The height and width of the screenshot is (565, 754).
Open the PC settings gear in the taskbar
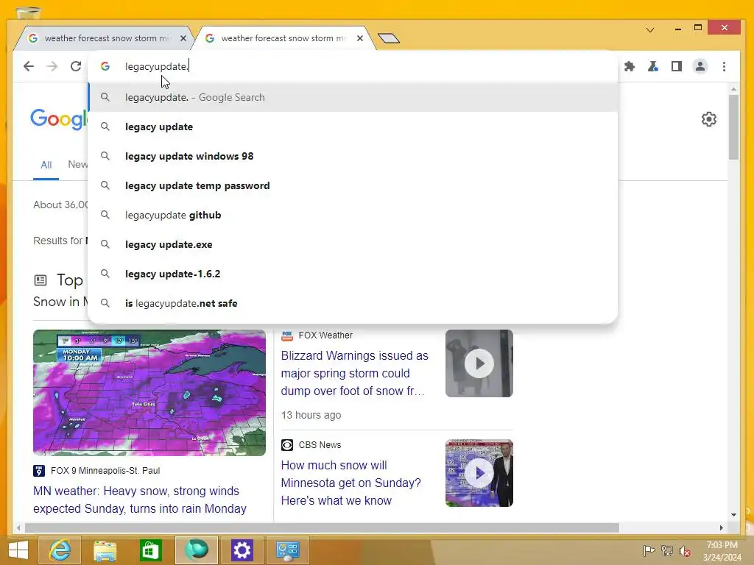pos(242,550)
